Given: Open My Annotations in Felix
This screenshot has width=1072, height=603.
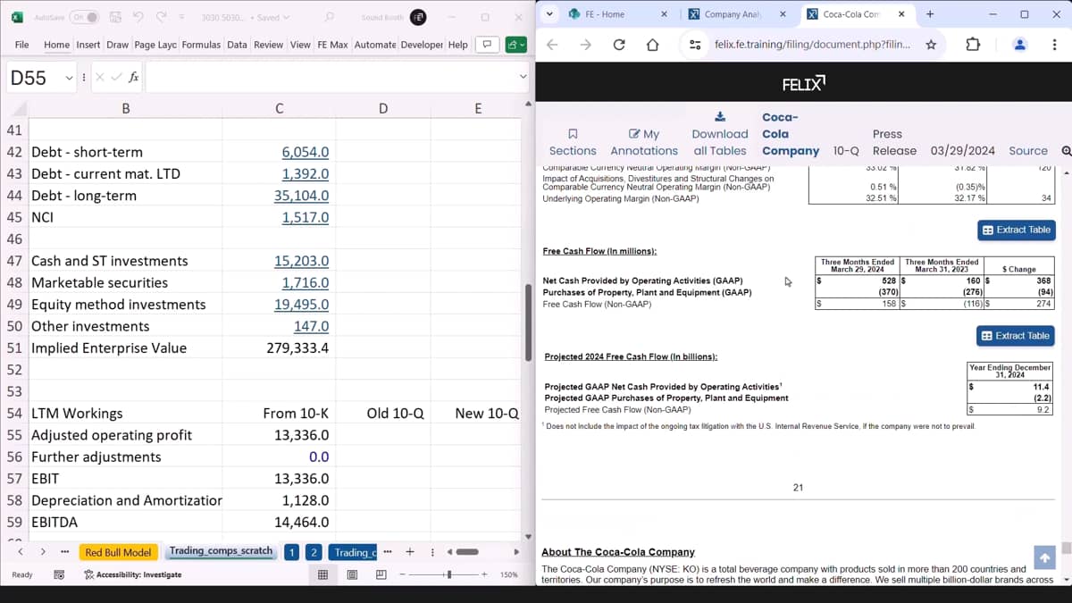Looking at the screenshot, I should coord(644,143).
